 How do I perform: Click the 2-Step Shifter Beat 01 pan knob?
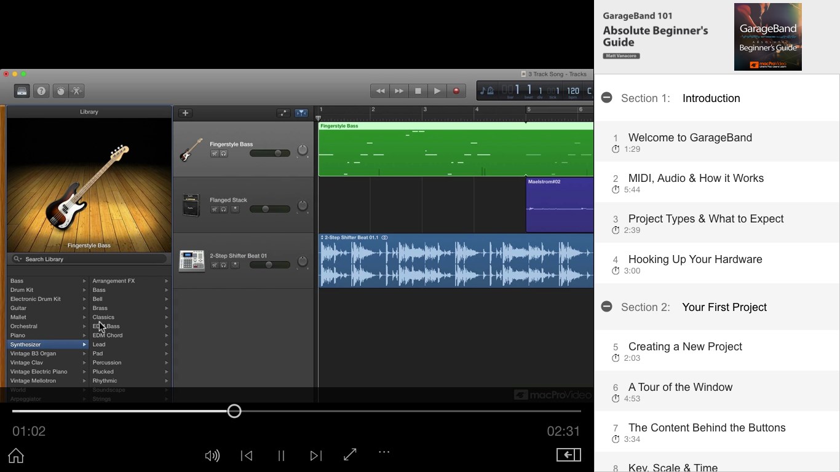click(x=303, y=262)
